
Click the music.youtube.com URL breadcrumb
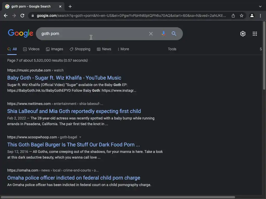35,70
